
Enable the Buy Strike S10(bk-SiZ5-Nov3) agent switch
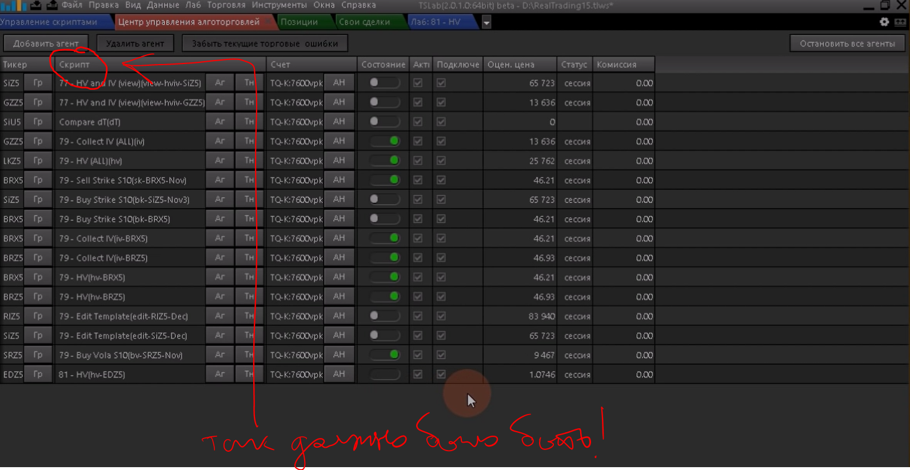tap(385, 200)
